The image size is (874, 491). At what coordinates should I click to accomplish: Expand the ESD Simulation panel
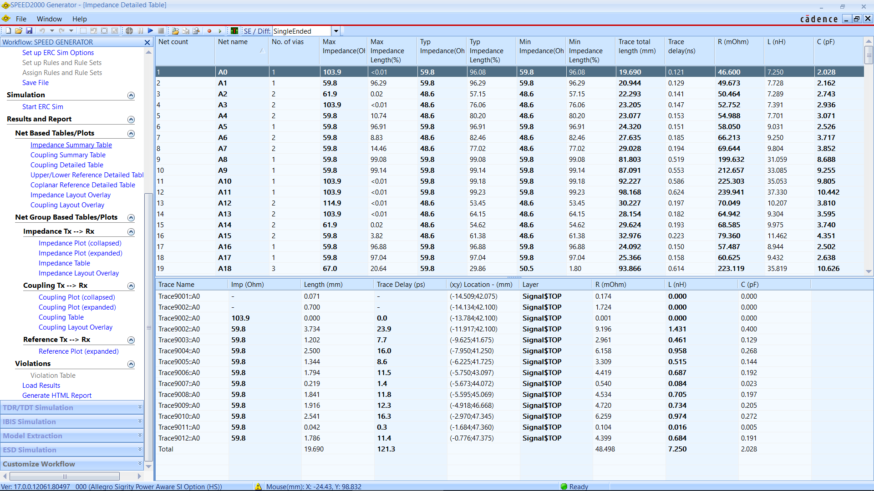(x=140, y=450)
